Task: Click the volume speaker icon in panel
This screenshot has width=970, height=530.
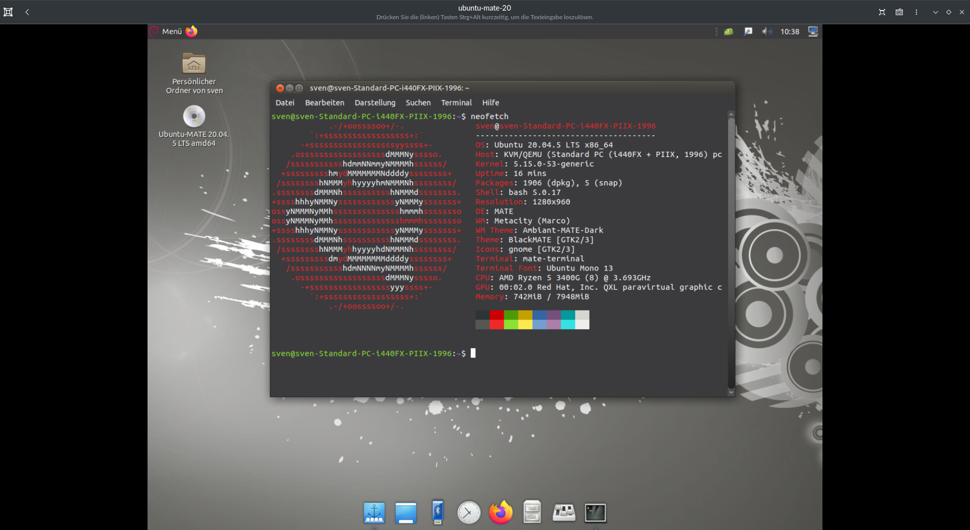Action: click(766, 31)
